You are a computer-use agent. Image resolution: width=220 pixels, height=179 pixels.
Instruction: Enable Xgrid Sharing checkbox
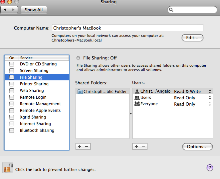[12, 117]
